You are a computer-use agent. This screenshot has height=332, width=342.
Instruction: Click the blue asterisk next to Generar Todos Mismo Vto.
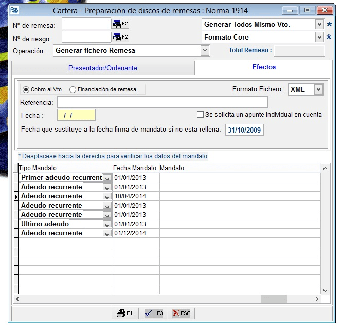(x=329, y=24)
